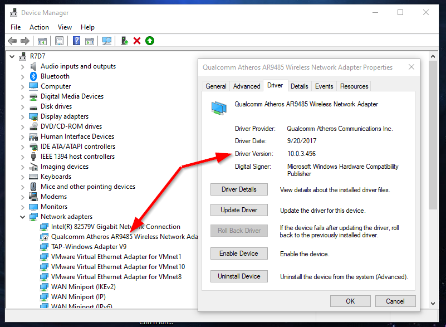Open the Help menu
The image size is (446, 327).
click(87, 27)
